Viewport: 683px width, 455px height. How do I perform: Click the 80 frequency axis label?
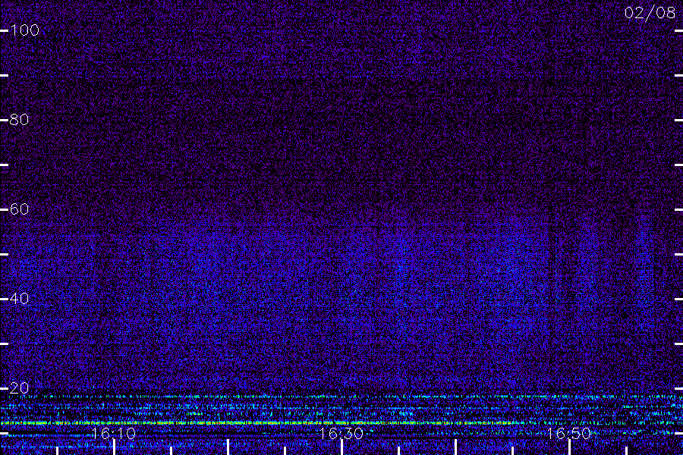[x=19, y=120]
